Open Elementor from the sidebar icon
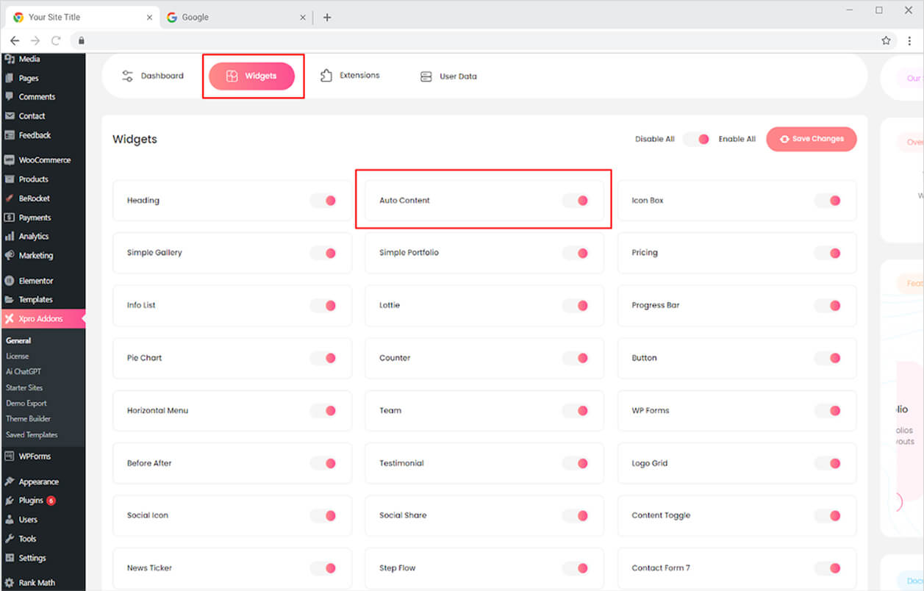This screenshot has width=924, height=591. (9, 281)
